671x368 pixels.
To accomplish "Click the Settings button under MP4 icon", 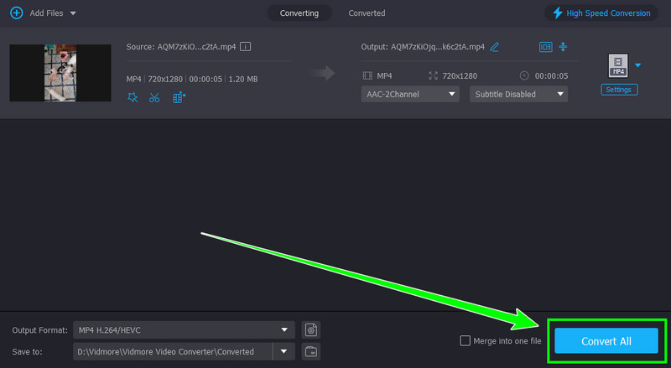I will click(619, 90).
